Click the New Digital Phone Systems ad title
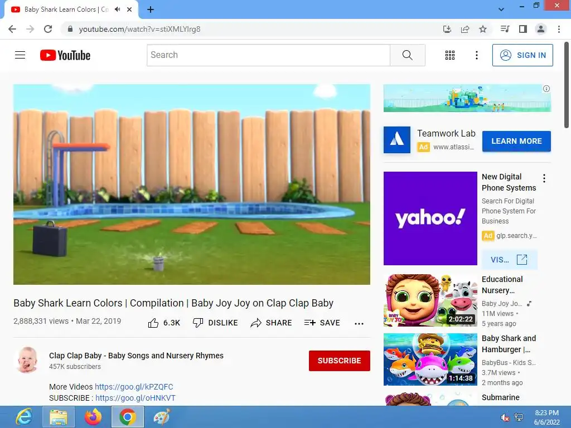 point(509,182)
